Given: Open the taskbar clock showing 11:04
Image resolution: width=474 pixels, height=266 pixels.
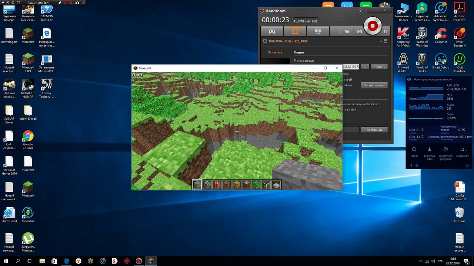Looking at the screenshot, I should click(x=453, y=261).
